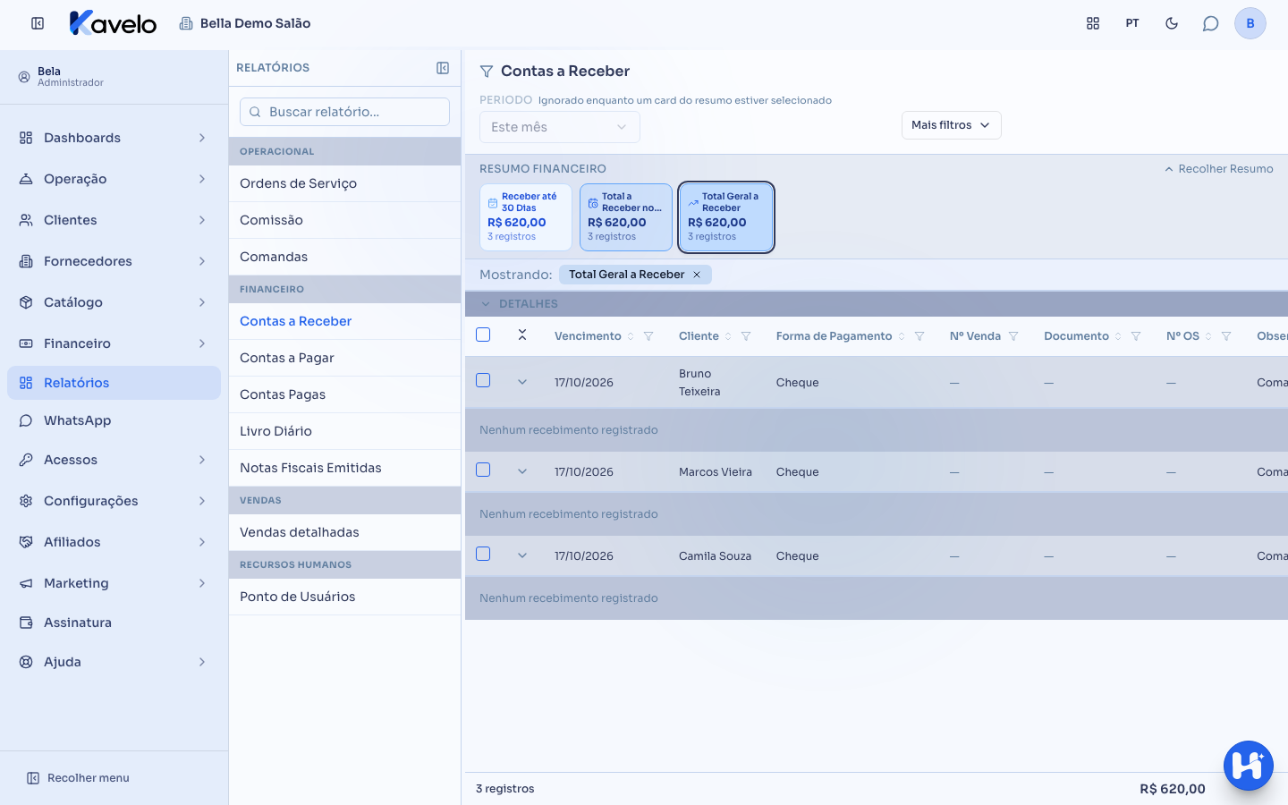
Task: Filter the Documento column
Action: pyautogui.click(x=1136, y=336)
